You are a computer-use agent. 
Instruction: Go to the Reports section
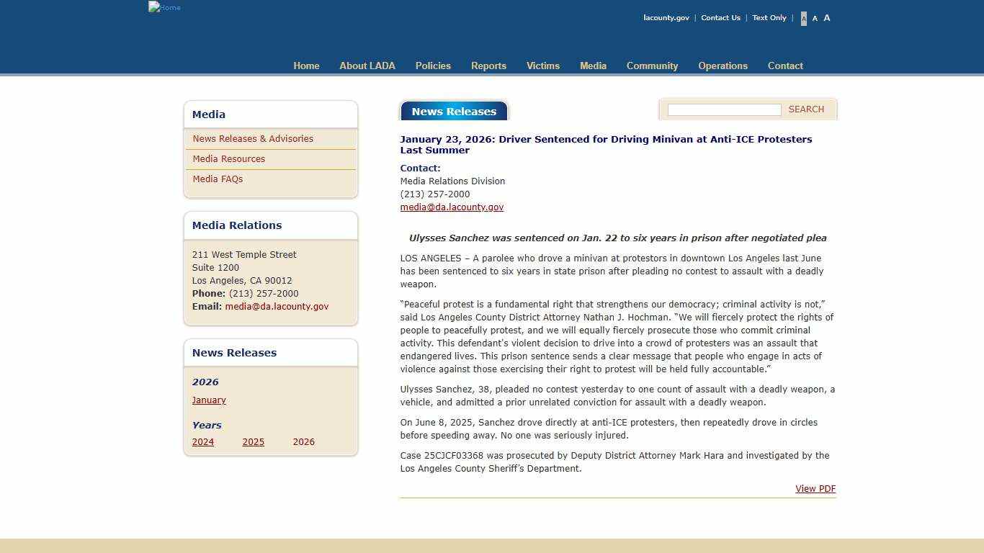488,66
